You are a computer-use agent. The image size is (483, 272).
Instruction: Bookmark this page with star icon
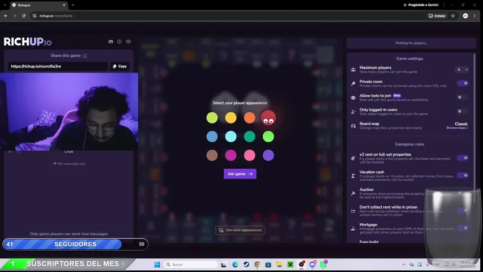pyautogui.click(x=453, y=16)
